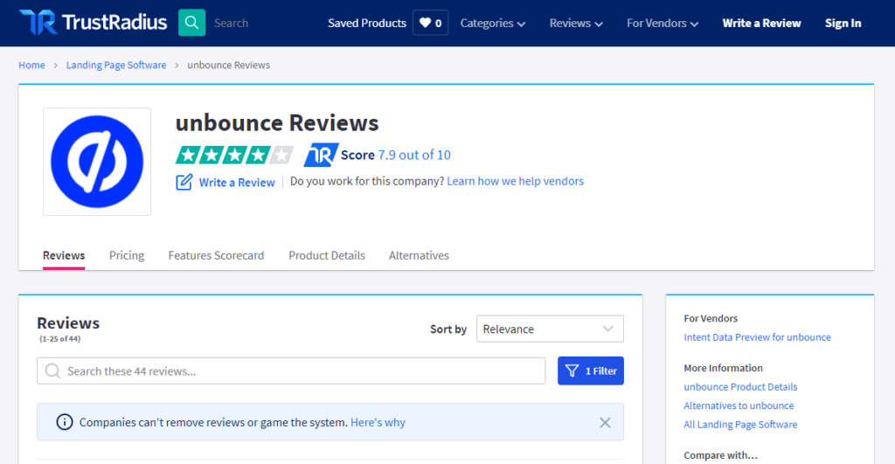Click the 1 Filter button
This screenshot has height=464, width=895.
pos(591,371)
